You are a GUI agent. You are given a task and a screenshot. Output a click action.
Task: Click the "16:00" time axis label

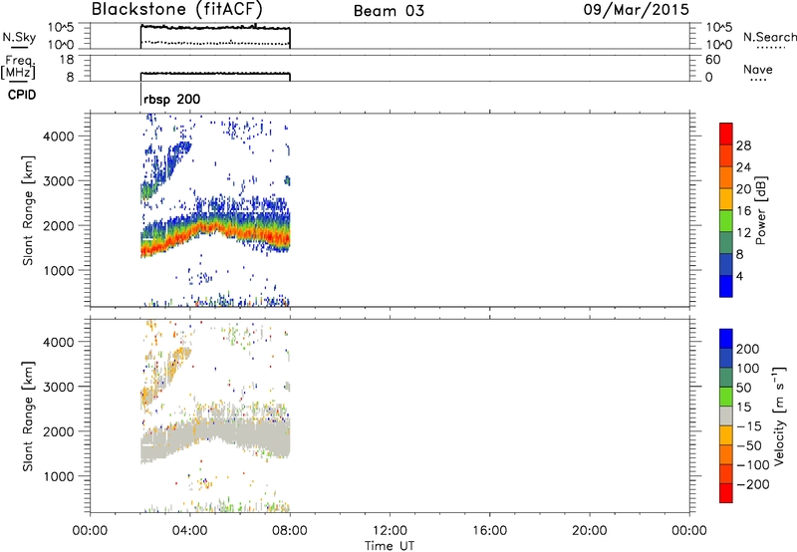489,531
